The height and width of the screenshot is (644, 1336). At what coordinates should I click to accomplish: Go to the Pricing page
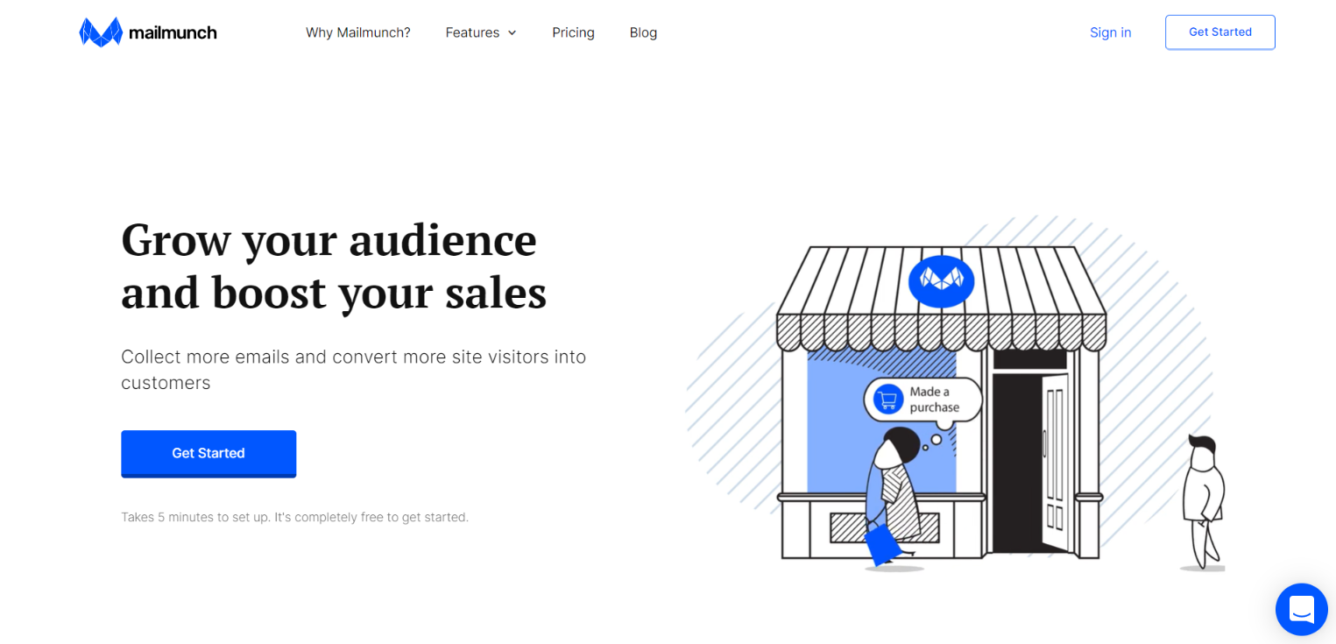point(573,32)
